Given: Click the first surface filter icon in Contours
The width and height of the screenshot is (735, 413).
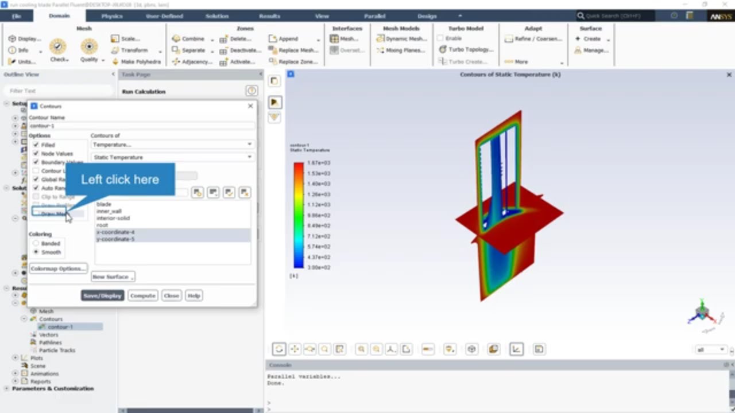Looking at the screenshot, I should (197, 193).
